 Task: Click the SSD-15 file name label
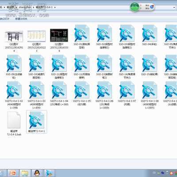(150, 74)
